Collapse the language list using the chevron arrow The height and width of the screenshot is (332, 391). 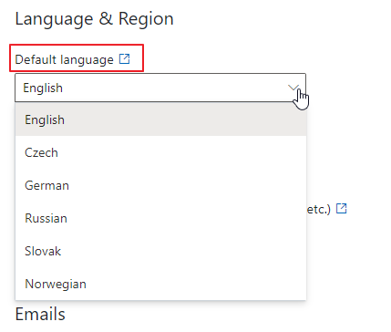point(293,88)
